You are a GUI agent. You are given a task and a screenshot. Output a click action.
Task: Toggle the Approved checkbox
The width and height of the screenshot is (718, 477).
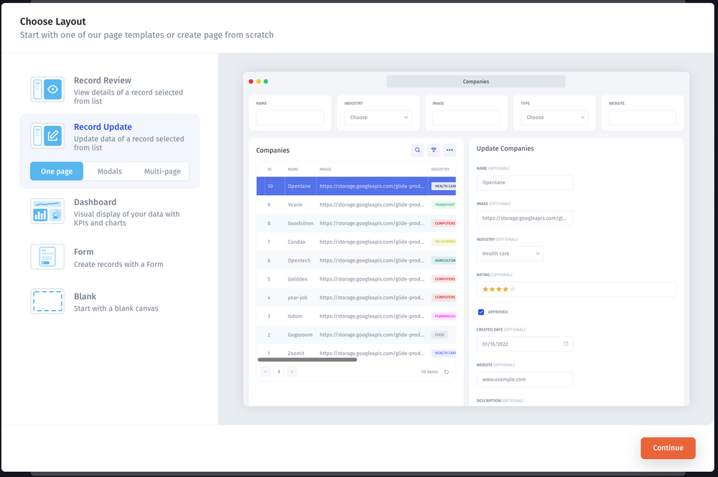480,312
